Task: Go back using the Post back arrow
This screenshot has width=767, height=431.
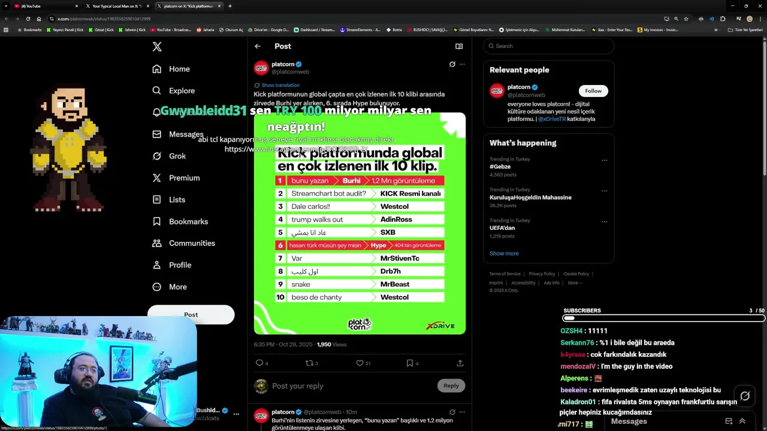Action: tap(258, 46)
